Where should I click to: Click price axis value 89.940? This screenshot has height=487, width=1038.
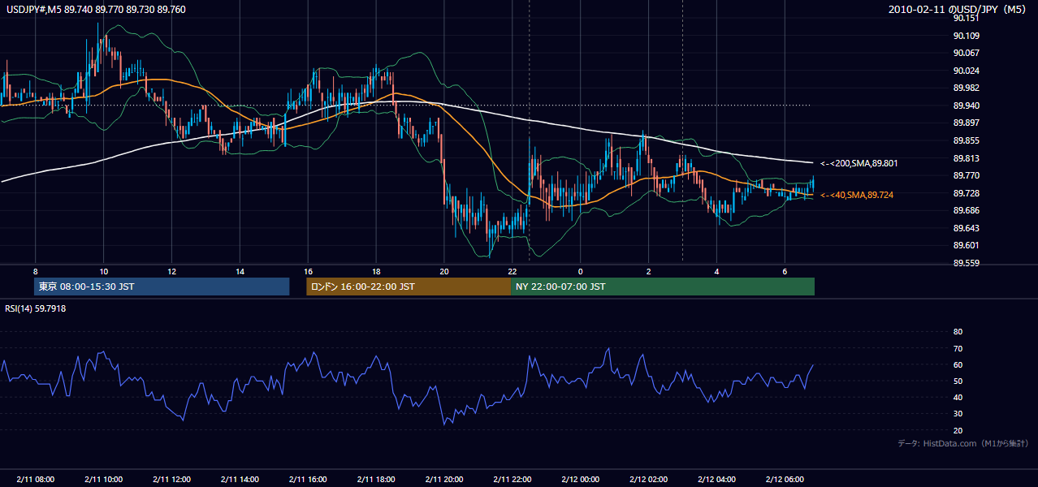pyautogui.click(x=965, y=106)
